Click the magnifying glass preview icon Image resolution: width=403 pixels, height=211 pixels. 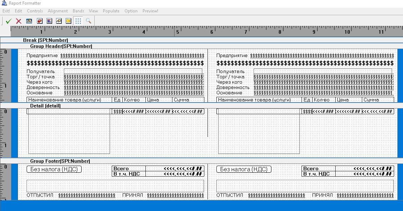[x=88, y=21]
